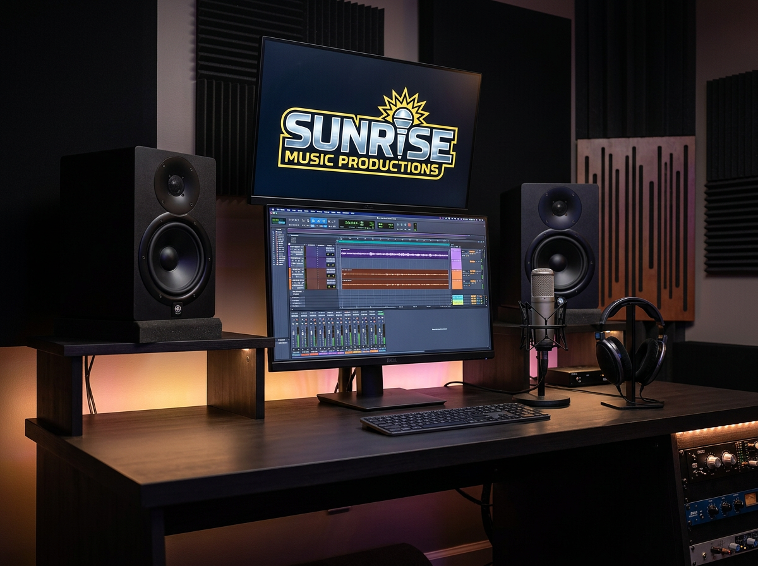Click the smaller tempo display beside the main counter
Image resolution: width=758 pixels, height=566 pixels.
coord(386,226)
